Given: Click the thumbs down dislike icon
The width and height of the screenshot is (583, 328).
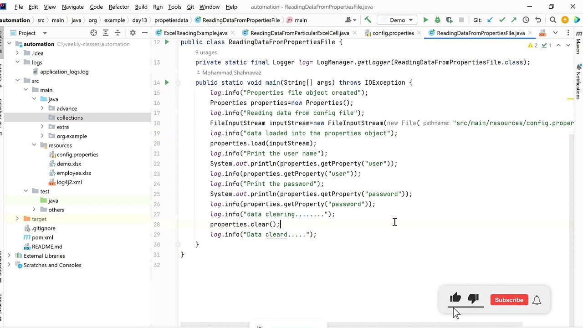Looking at the screenshot, I should coord(473,298).
